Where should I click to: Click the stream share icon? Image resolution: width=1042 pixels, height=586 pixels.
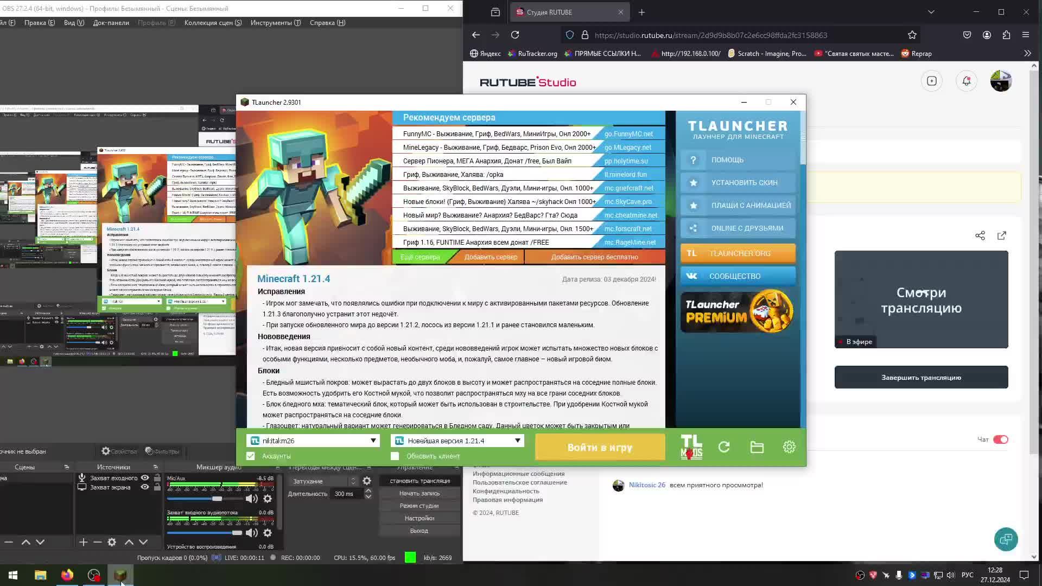pos(980,235)
